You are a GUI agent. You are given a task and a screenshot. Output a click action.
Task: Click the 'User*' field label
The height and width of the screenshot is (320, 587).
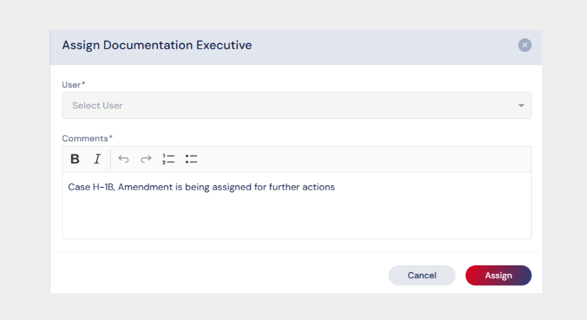pos(73,85)
